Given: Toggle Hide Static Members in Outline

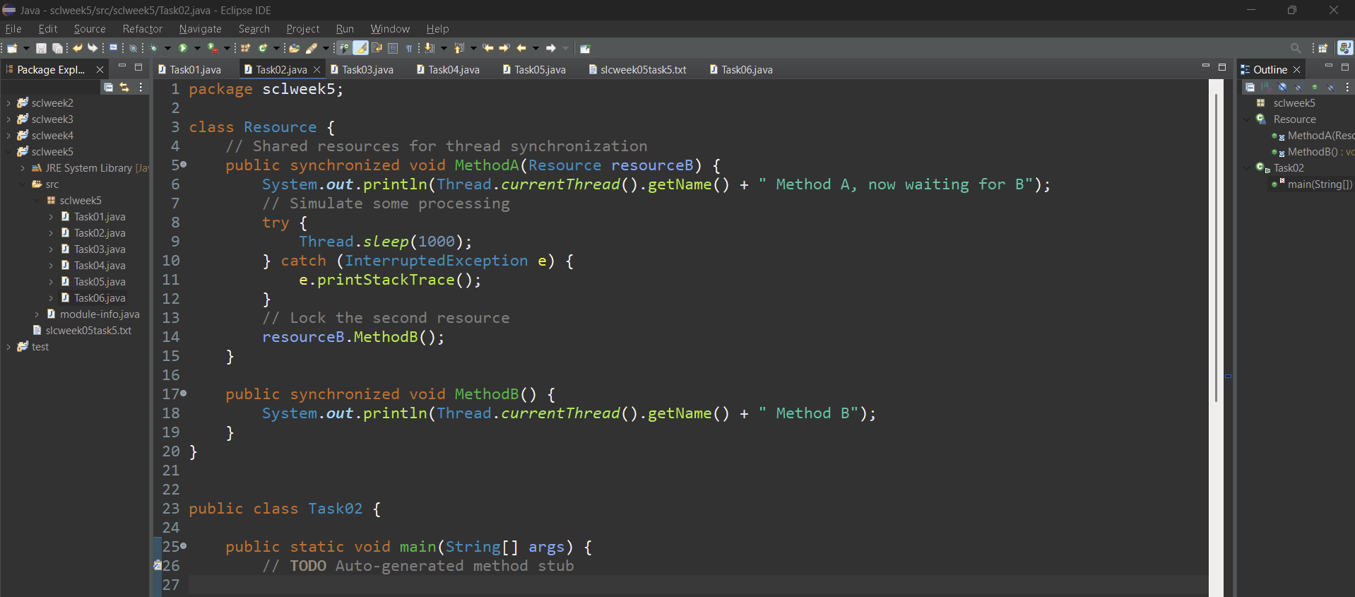Looking at the screenshot, I should [x=1298, y=87].
